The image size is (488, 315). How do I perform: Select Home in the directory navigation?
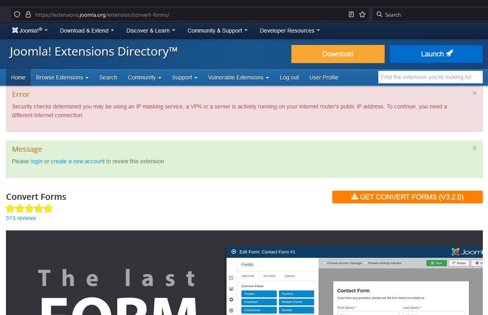tap(18, 77)
